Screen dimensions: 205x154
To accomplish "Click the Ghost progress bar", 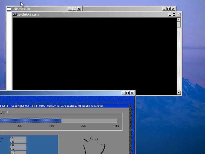I will tap(59, 120).
